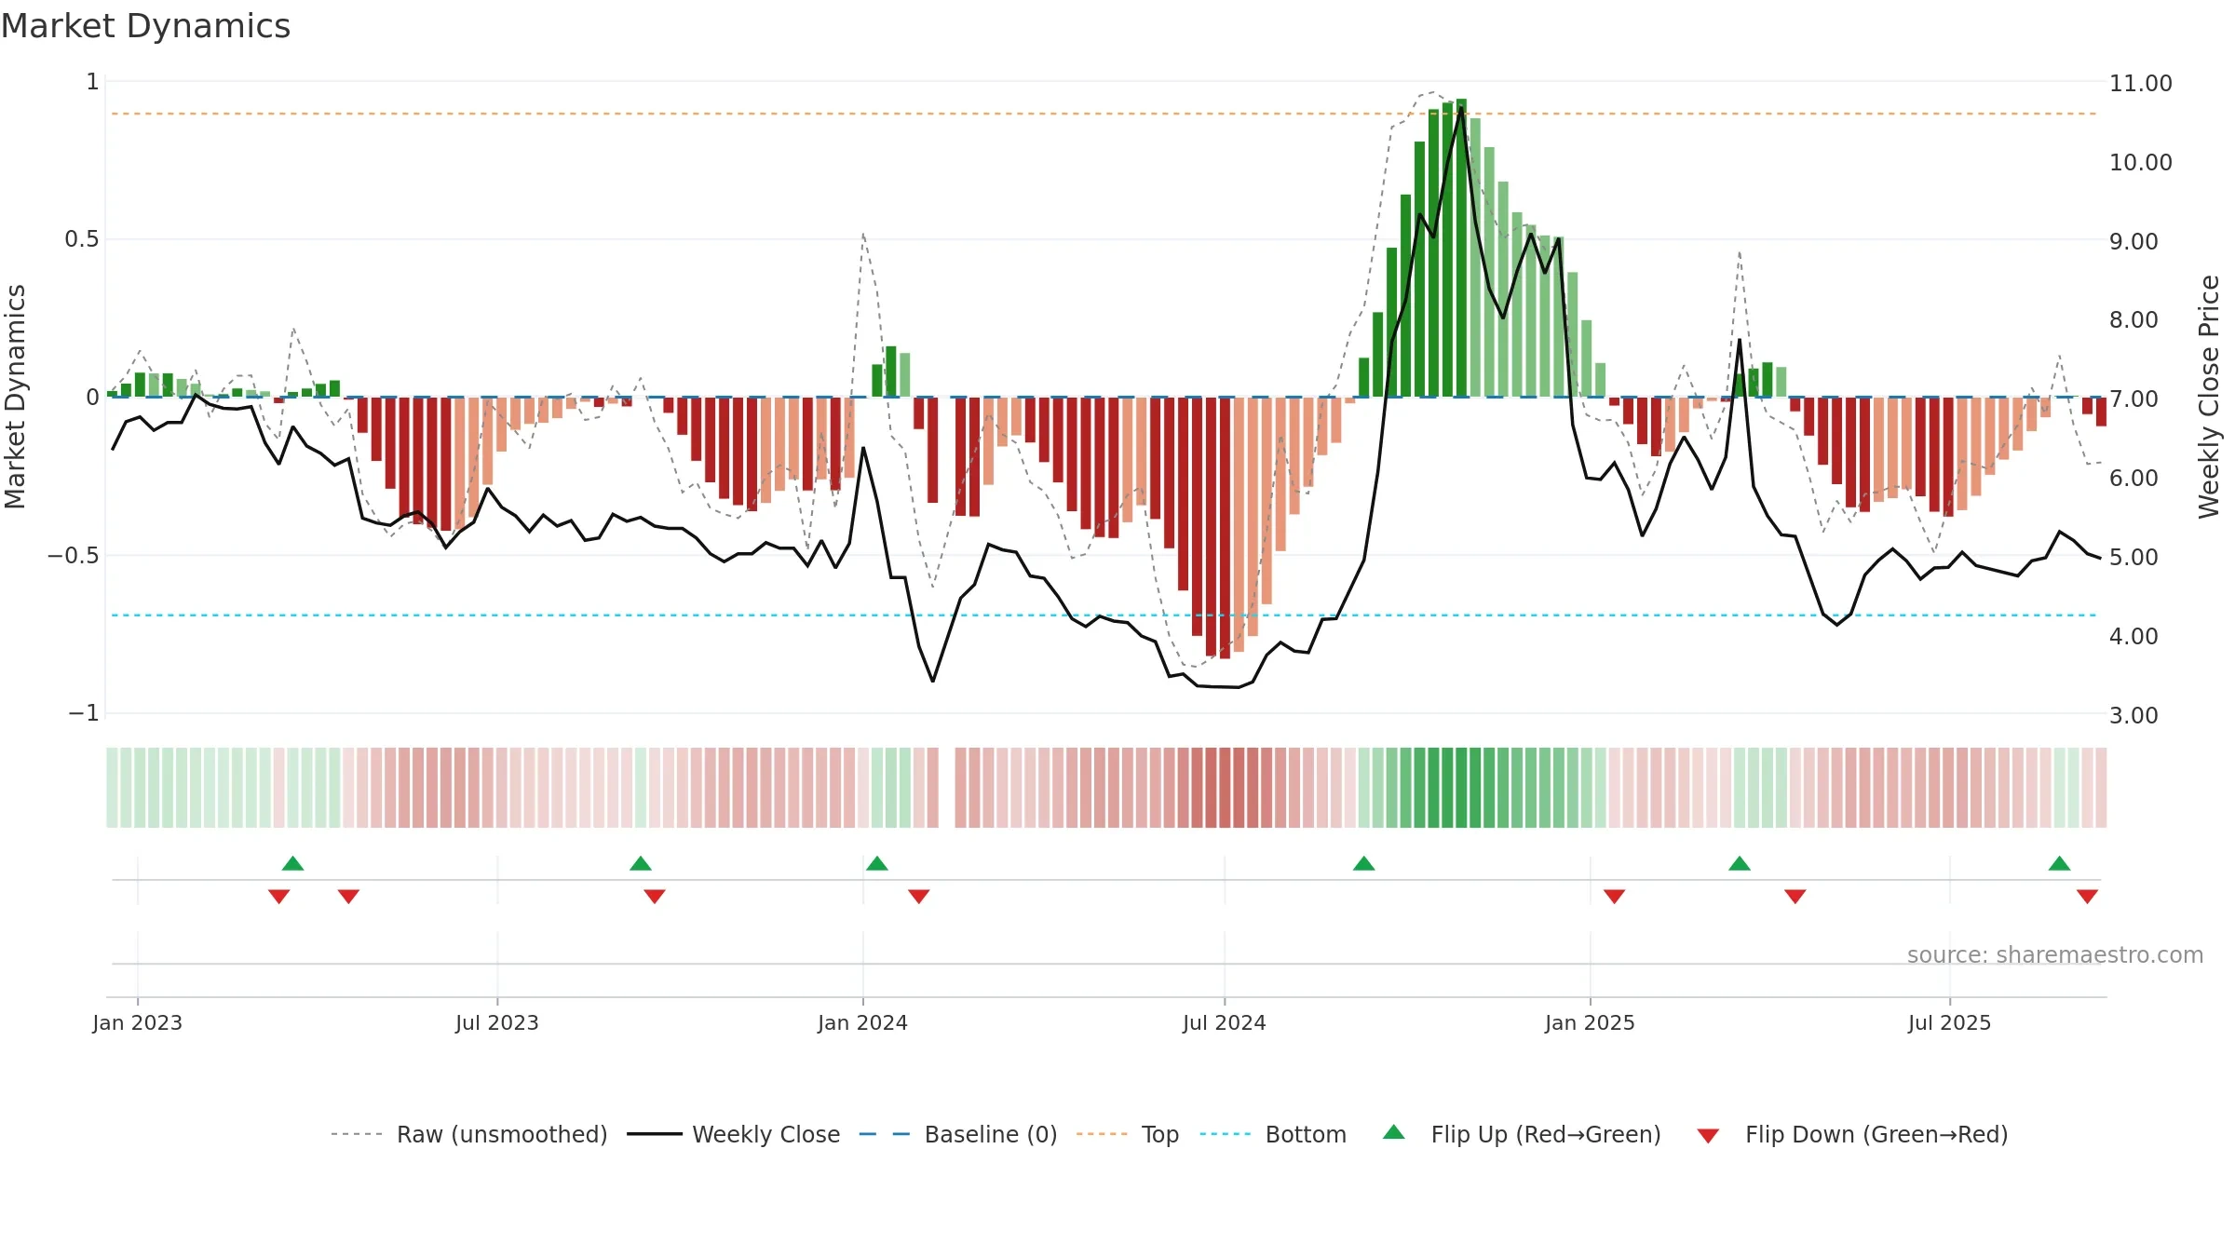Click the Jan 2025 x-axis label
2235x1257 pixels.
(x=1591, y=1022)
